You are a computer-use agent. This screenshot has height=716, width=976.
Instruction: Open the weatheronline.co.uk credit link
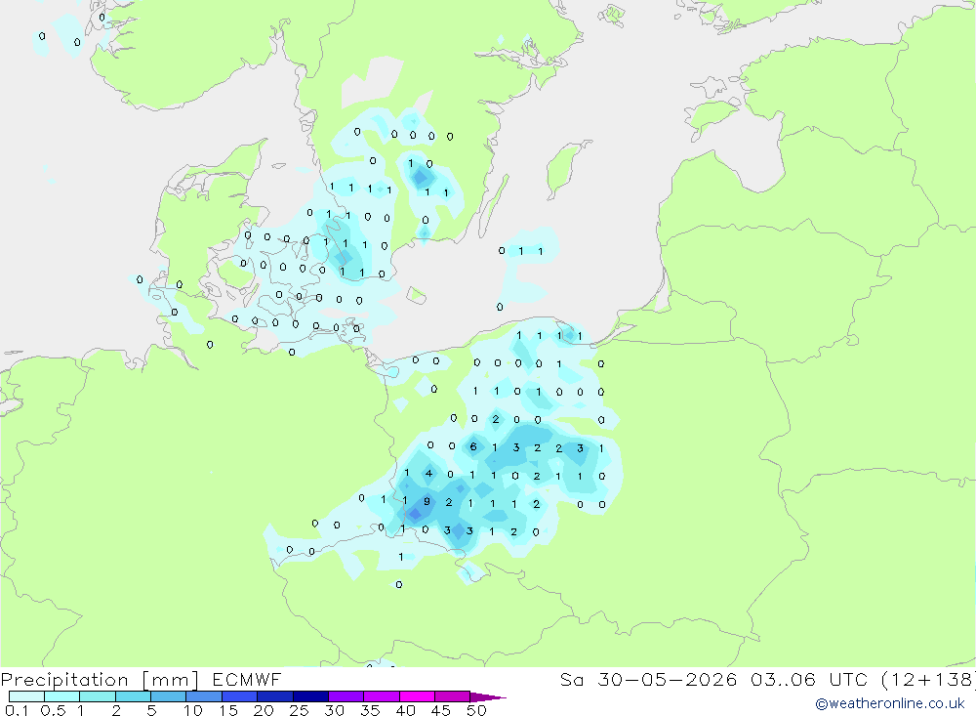pos(890,703)
